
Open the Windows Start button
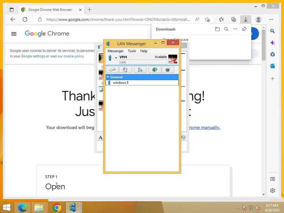[x=7, y=207]
